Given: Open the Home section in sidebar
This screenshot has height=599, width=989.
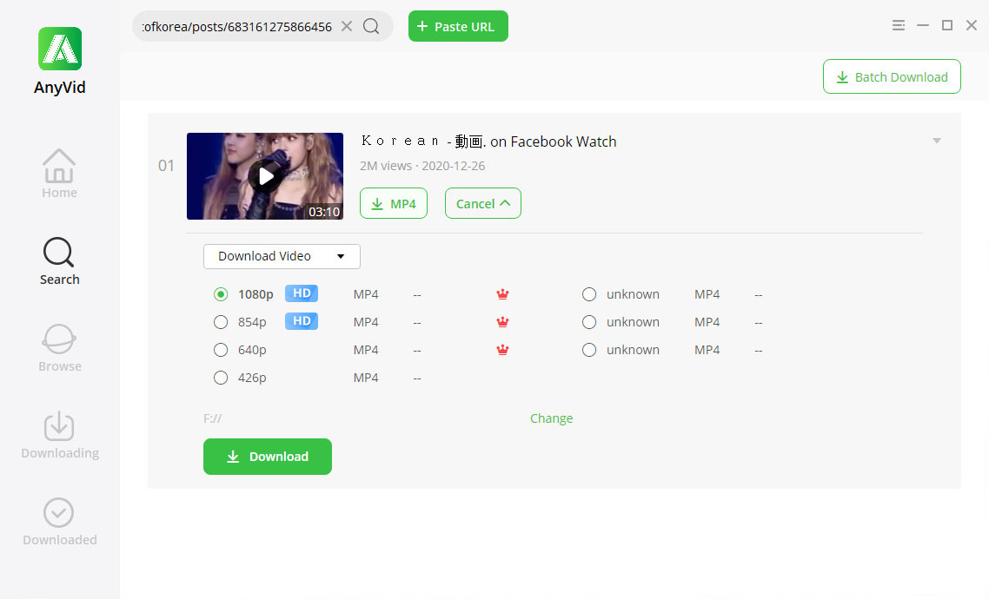Looking at the screenshot, I should pyautogui.click(x=59, y=174).
